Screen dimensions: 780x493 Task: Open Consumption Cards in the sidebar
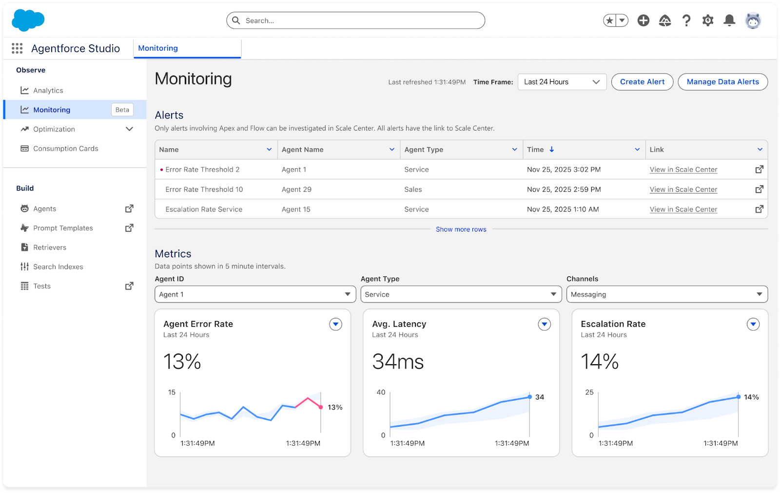coord(65,149)
